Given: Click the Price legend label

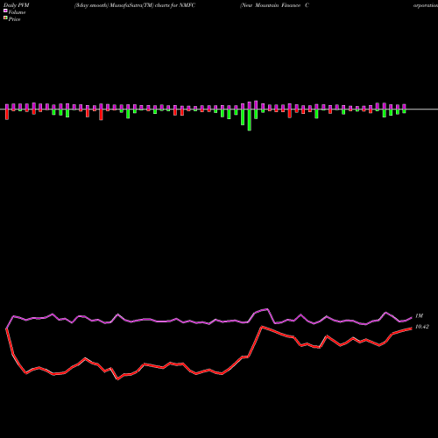Looking at the screenshot, I should pos(14,19).
